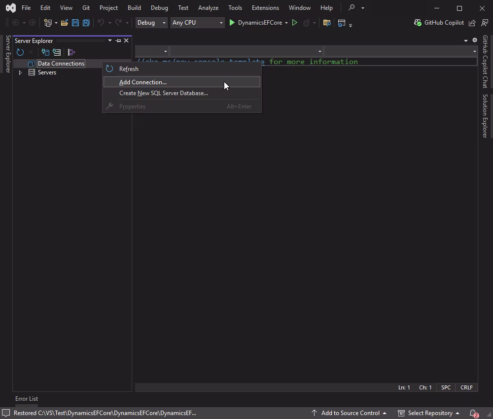Click Connect to Server toolbar icon

[x=57, y=52]
